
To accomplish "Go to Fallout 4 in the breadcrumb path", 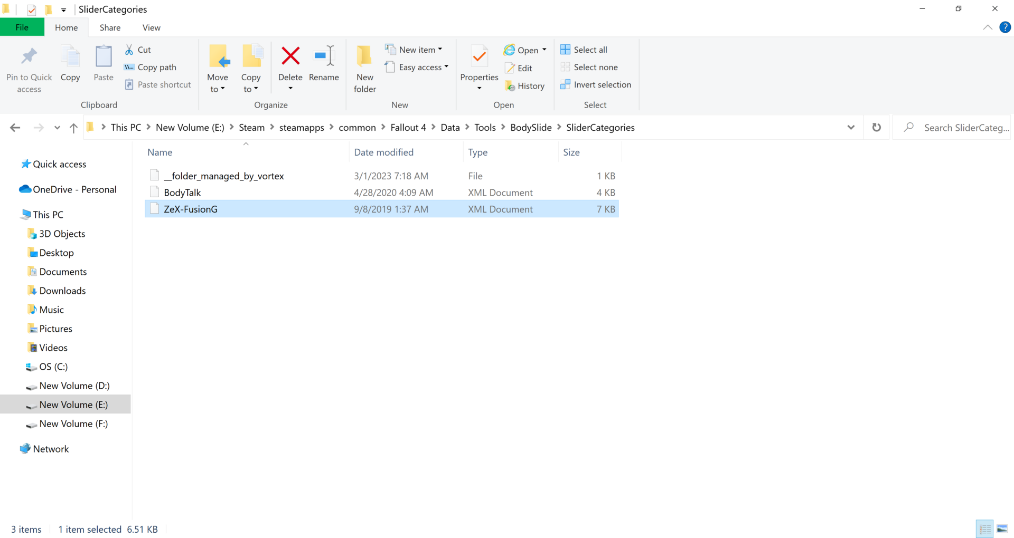I will 408,128.
